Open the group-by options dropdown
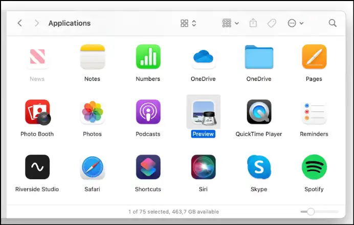Image resolution: width=354 pixels, height=225 pixels. click(231, 23)
